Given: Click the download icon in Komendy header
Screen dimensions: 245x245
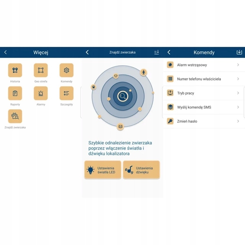Looking at the screenshot, I should [239, 52].
